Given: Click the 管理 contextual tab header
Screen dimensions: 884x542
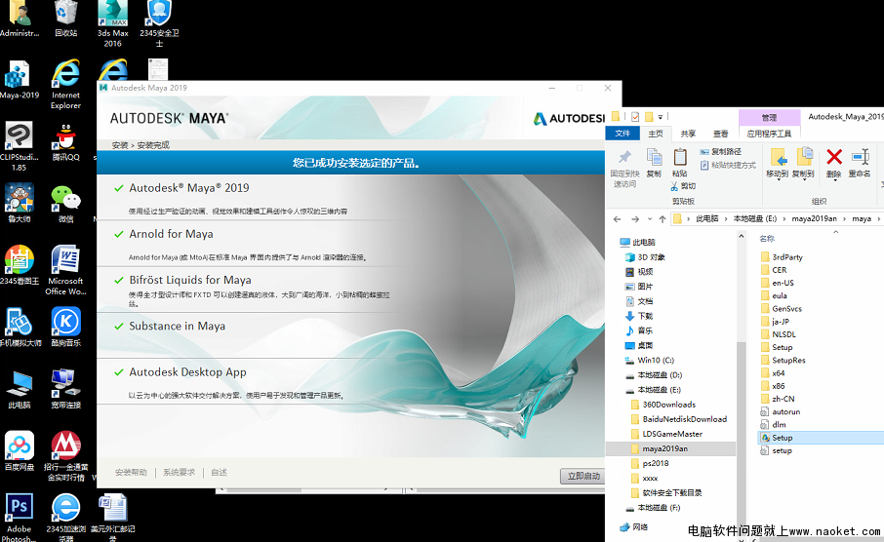Looking at the screenshot, I should click(x=769, y=117).
